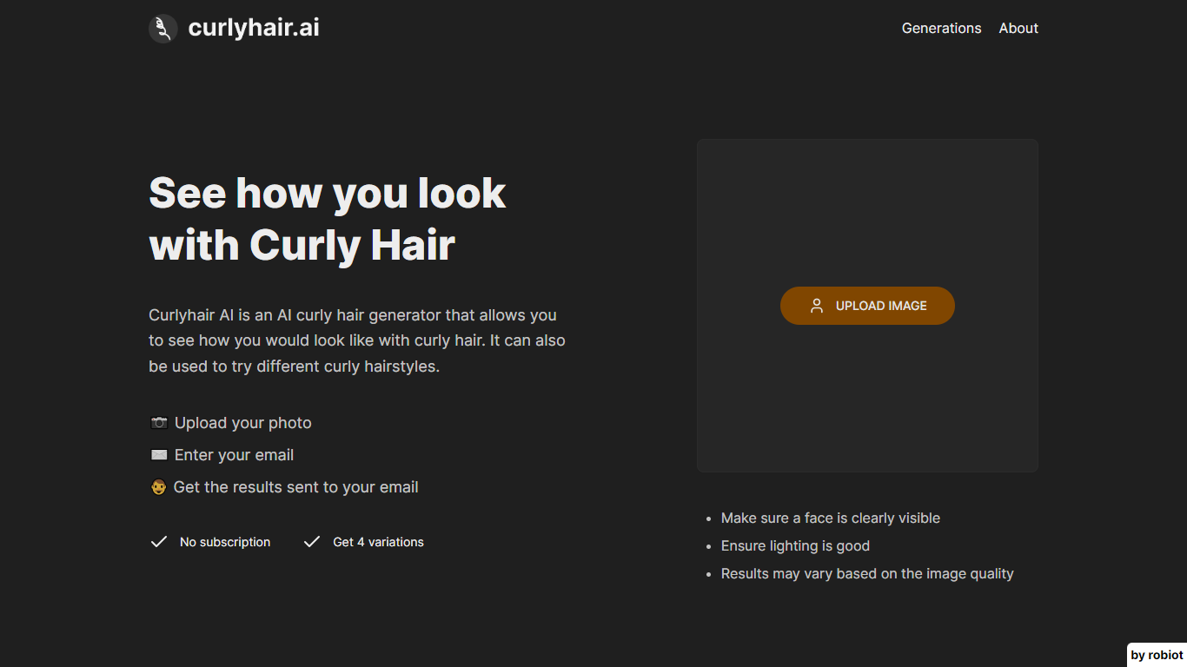Click Make sure a face is clearly visible
This screenshot has height=667, width=1187.
831,518
